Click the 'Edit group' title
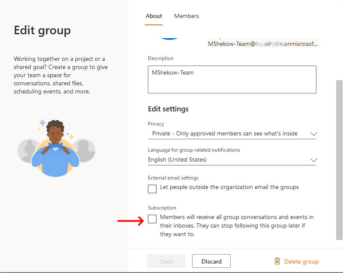 coord(42,30)
